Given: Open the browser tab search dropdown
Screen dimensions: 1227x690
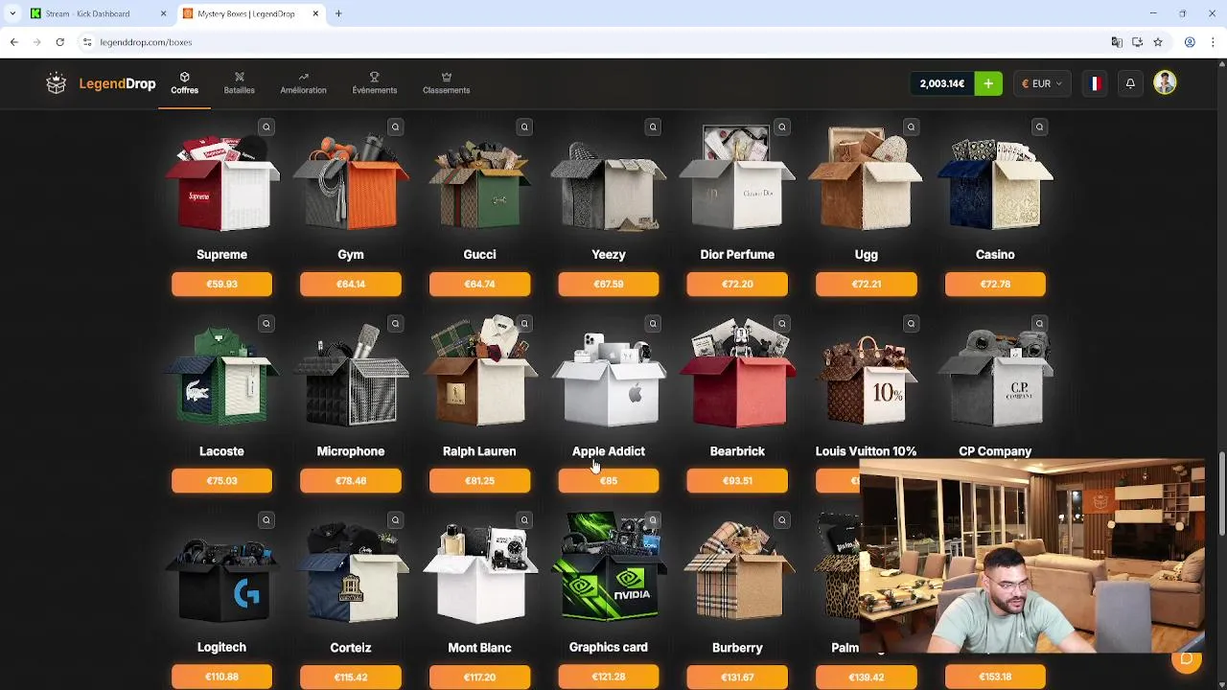Looking at the screenshot, I should tap(12, 13).
